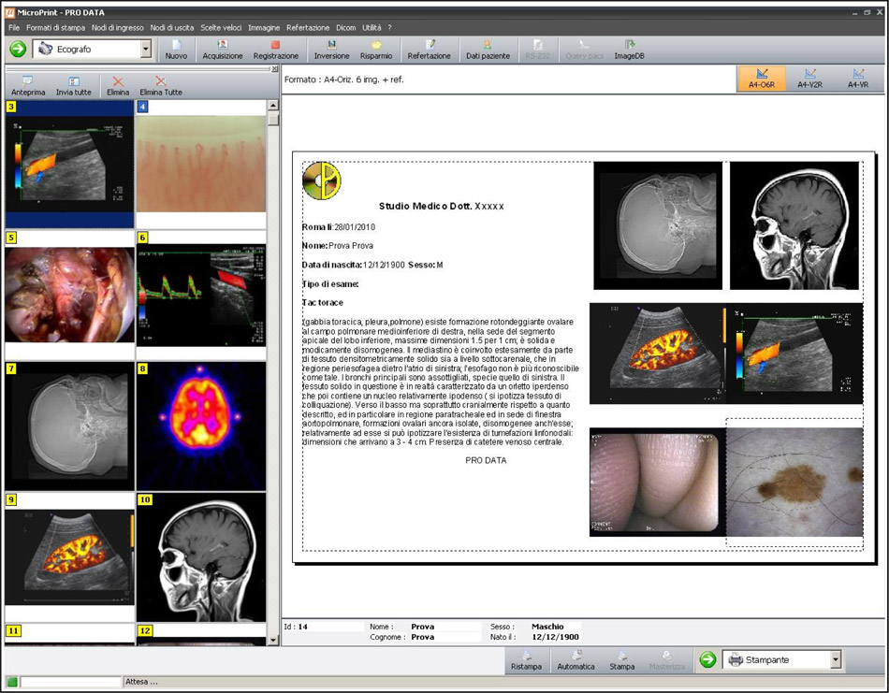Remove all images with Elimina Tutte
Viewport: 889px width, 693px height.
(161, 86)
